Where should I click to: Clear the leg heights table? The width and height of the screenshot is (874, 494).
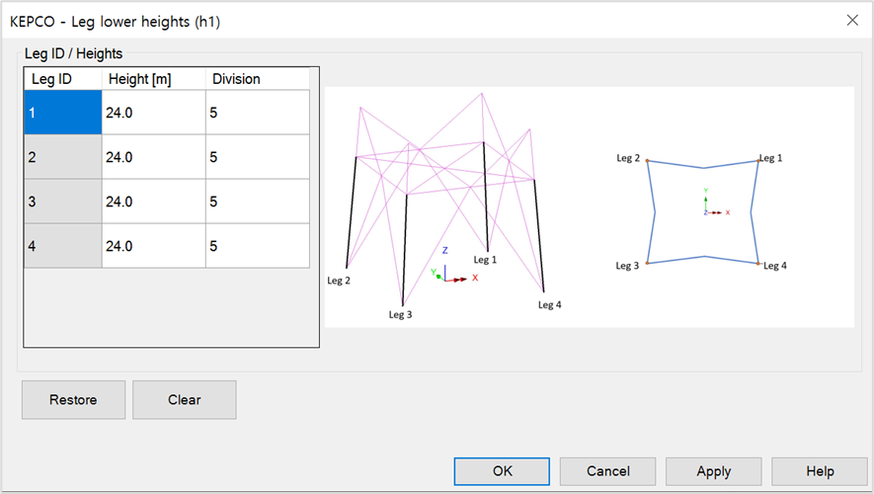184,400
